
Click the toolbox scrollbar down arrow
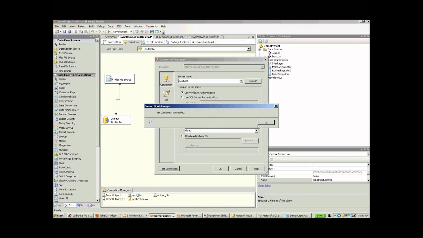pyautogui.click(x=97, y=200)
